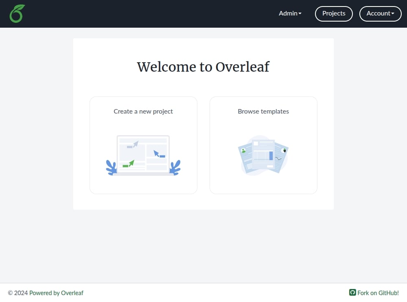The height and width of the screenshot is (302, 407).
Task: Open the Admin dropdown menu
Action: pos(290,13)
